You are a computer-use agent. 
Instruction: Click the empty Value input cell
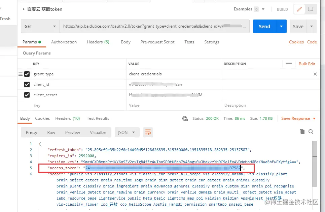point(174,105)
